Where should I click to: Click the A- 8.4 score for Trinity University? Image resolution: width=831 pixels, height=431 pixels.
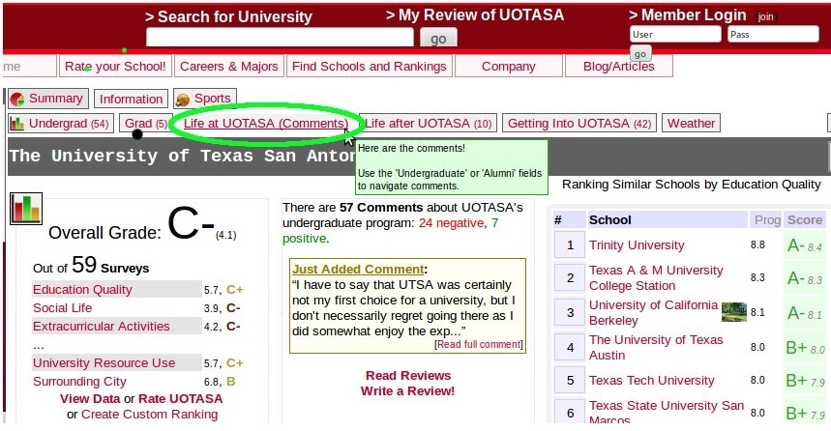tap(805, 245)
